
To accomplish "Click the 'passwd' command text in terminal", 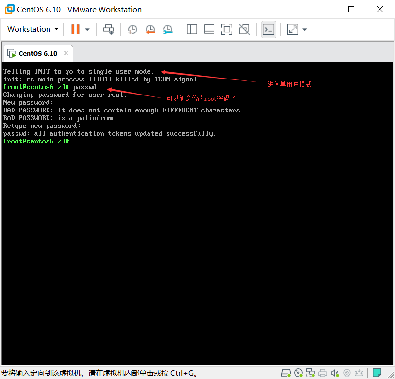I will coord(84,87).
